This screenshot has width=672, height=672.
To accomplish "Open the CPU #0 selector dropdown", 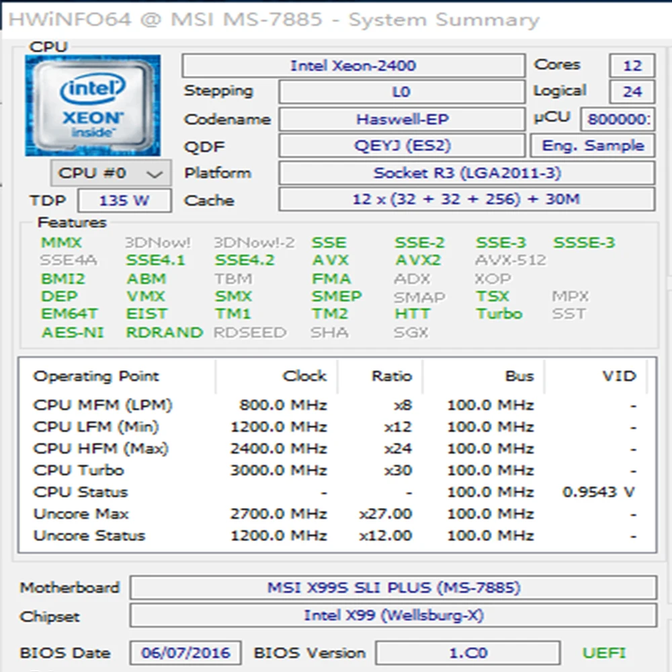I will (111, 173).
